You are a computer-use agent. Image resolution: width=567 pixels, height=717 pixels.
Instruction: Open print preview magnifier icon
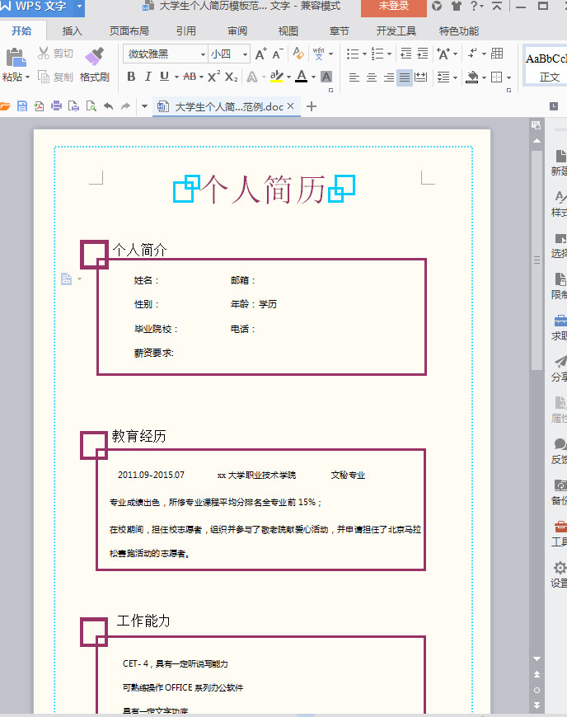(x=91, y=106)
